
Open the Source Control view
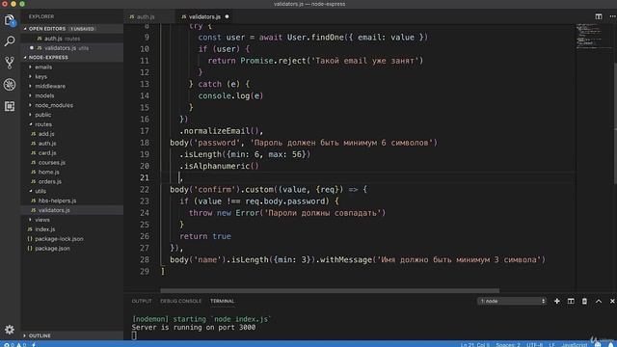pos(10,63)
